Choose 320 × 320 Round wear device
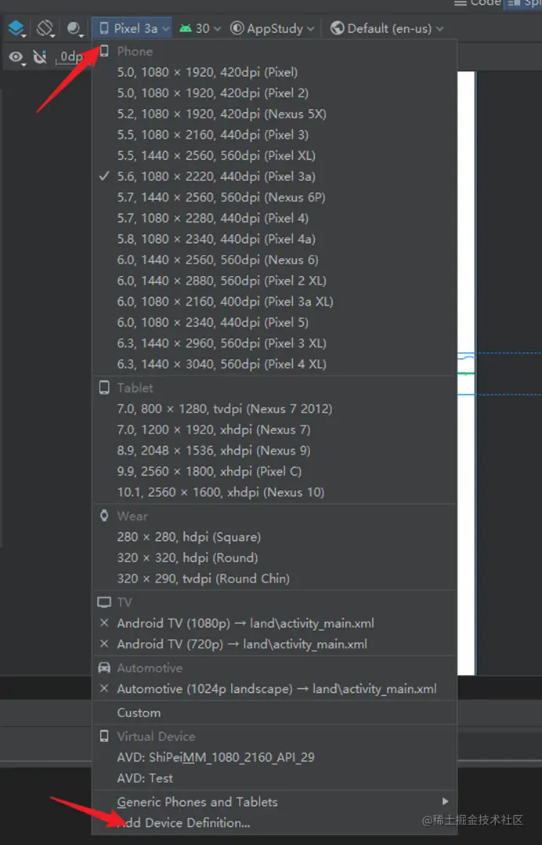The height and width of the screenshot is (845, 542). coord(274,558)
